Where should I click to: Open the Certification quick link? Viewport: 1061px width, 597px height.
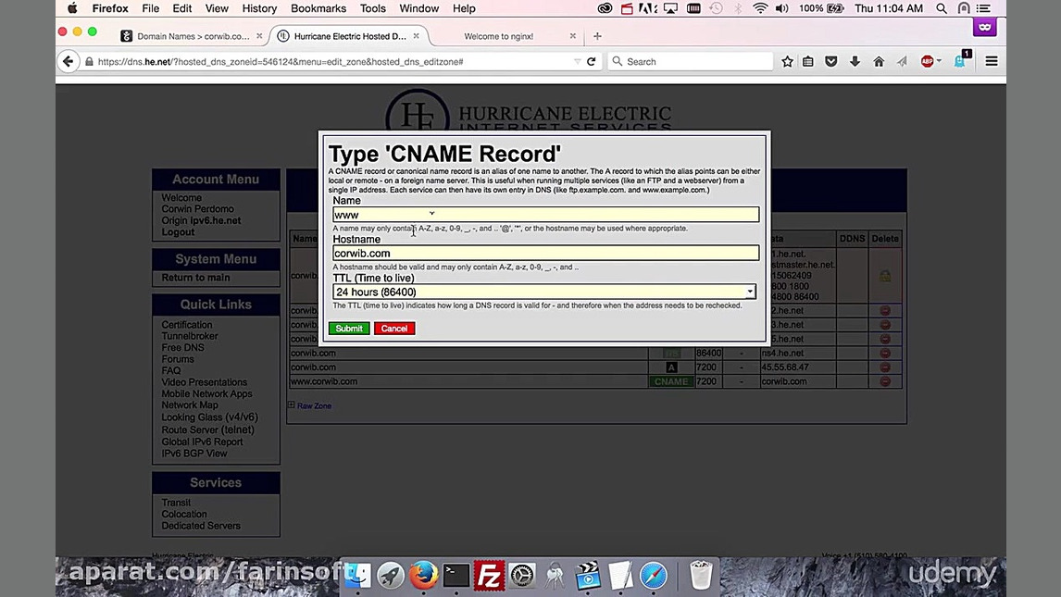click(x=187, y=325)
